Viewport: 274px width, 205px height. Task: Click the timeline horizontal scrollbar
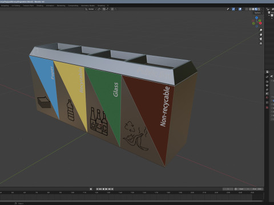coord(131,201)
